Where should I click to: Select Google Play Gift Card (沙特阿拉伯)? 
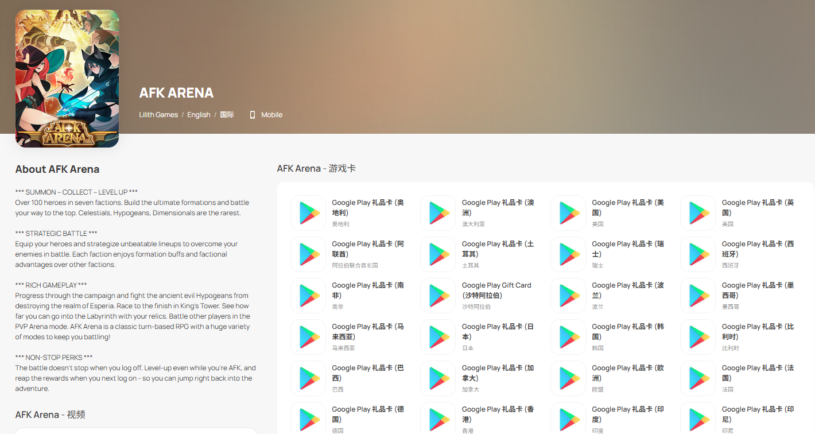pos(496,290)
